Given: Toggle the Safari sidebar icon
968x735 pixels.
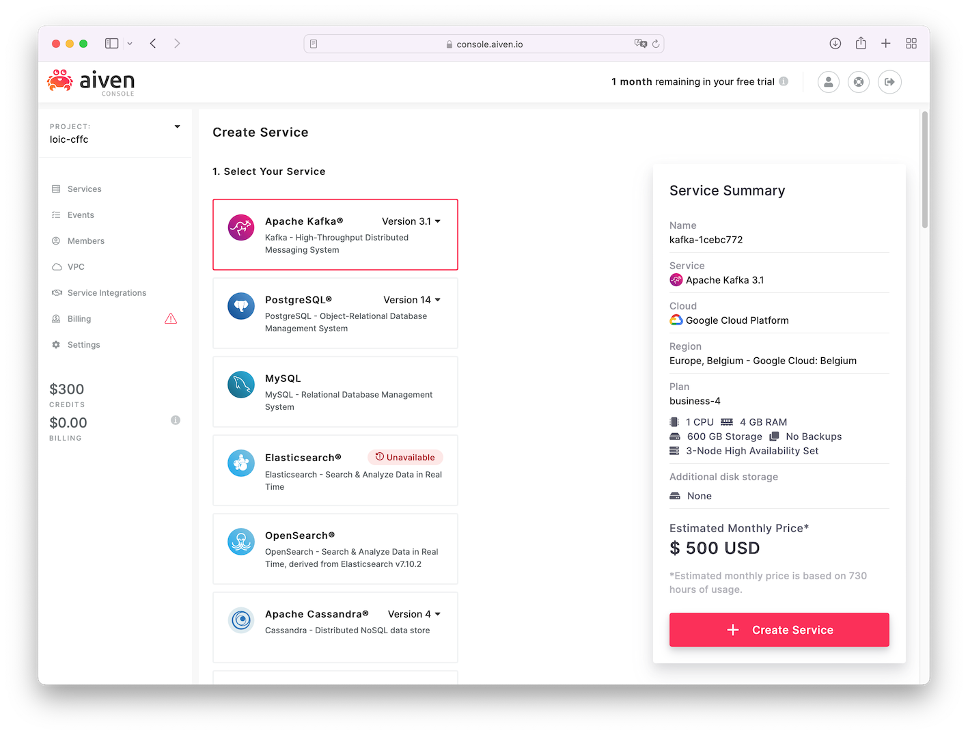Looking at the screenshot, I should pyautogui.click(x=112, y=44).
